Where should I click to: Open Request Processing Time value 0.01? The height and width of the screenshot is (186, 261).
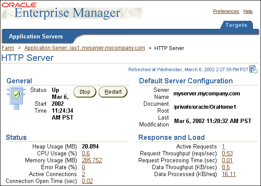[227, 160]
